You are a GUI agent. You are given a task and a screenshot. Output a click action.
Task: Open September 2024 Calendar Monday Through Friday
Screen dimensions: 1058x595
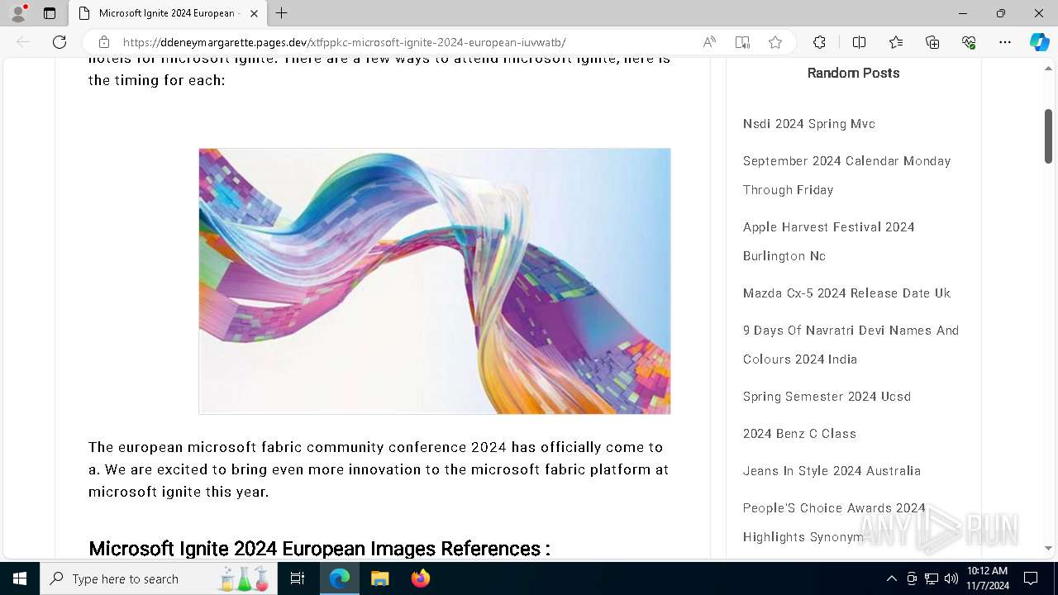pyautogui.click(x=846, y=175)
